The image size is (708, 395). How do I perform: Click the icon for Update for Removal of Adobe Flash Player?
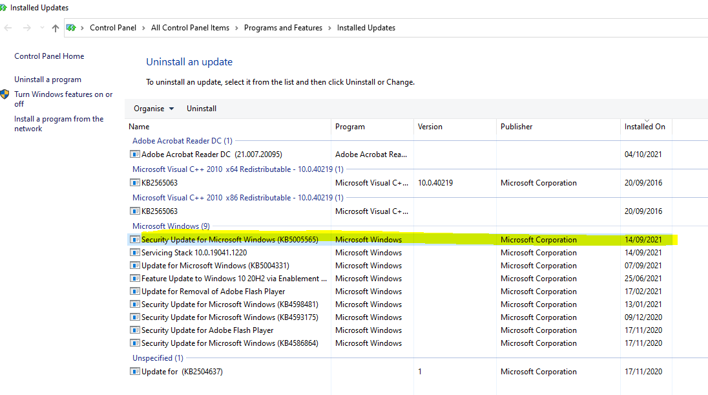pyautogui.click(x=134, y=292)
